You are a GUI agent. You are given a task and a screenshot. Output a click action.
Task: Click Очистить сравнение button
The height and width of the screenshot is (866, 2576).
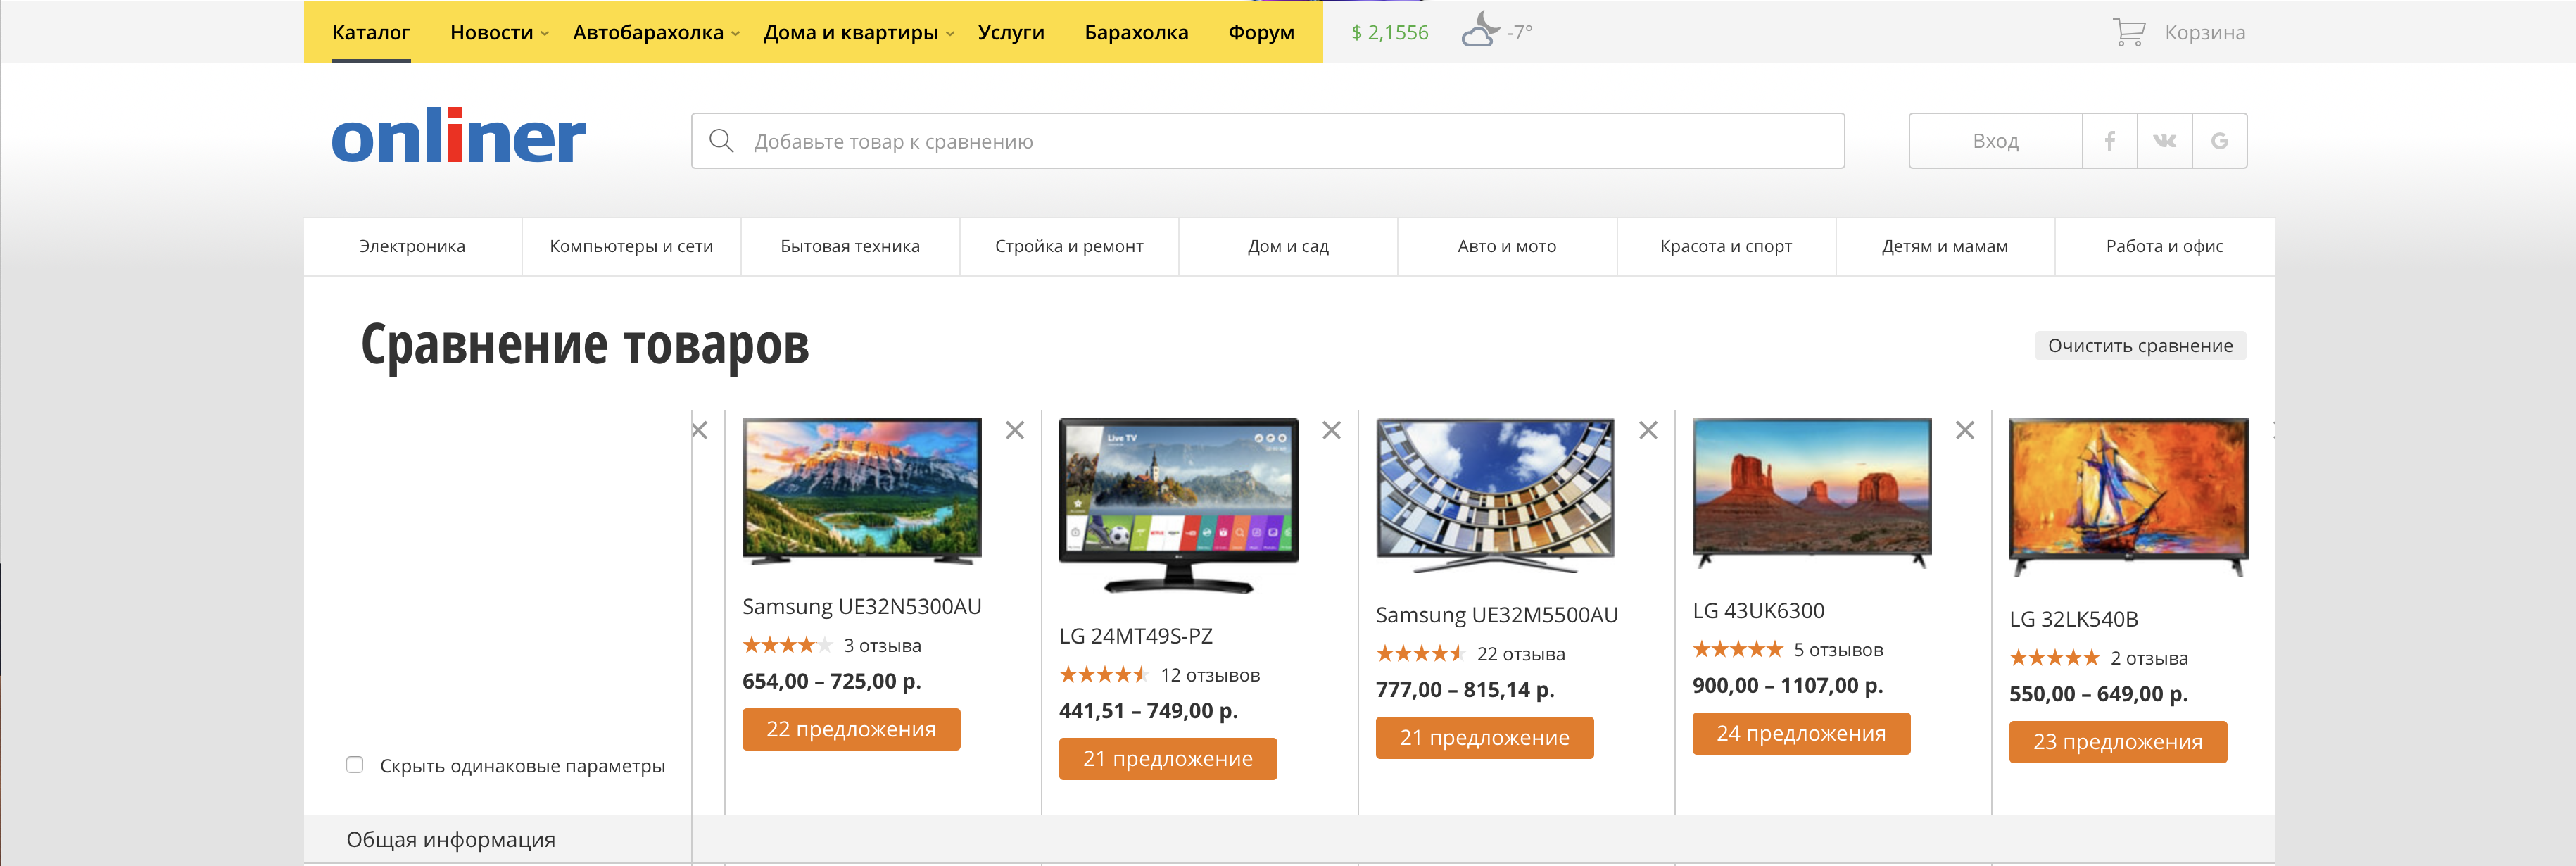tap(2140, 345)
